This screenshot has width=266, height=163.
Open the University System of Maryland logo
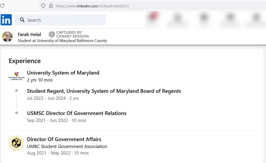pyautogui.click(x=16, y=76)
